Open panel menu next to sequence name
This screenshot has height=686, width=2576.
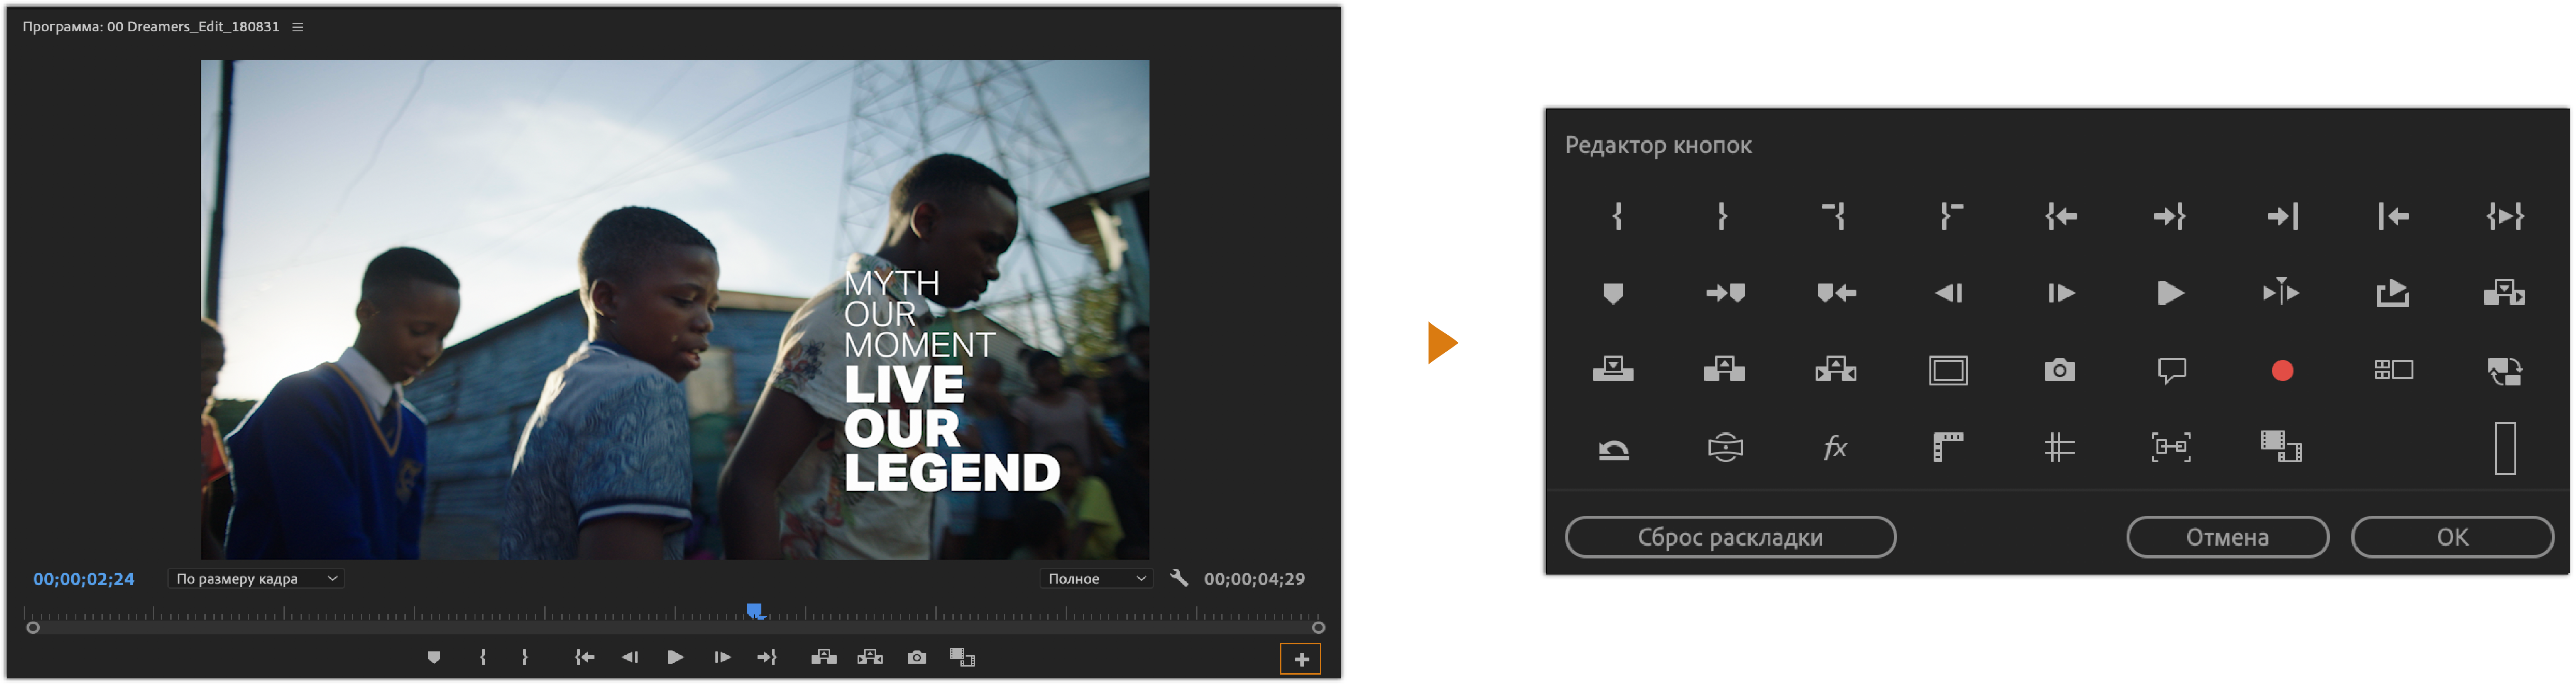tap(297, 27)
